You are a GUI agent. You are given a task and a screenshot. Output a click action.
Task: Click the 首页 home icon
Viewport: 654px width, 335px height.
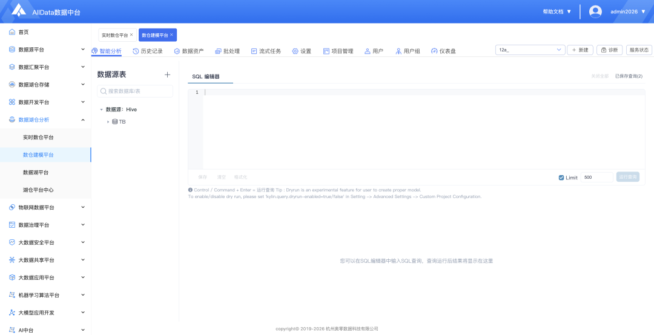[12, 32]
